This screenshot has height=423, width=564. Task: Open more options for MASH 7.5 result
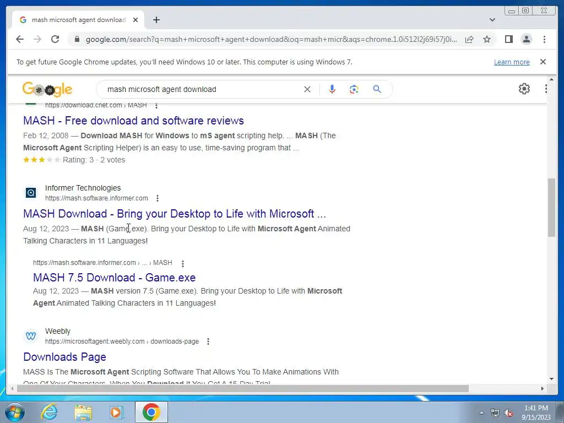[183, 264]
